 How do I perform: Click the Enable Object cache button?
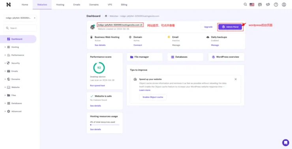pos(153,97)
